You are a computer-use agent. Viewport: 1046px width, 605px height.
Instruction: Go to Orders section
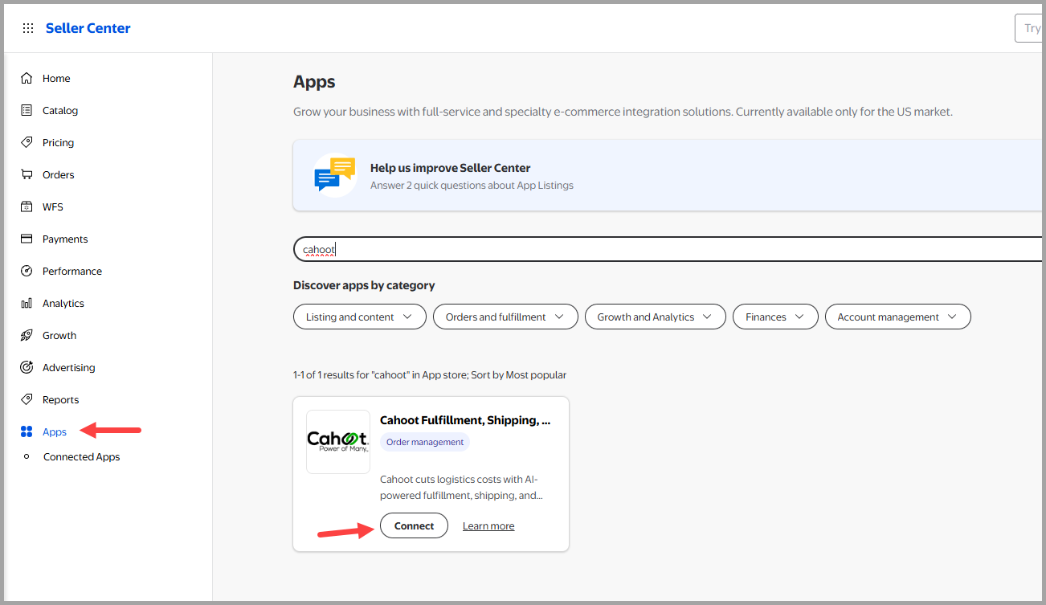coord(58,174)
